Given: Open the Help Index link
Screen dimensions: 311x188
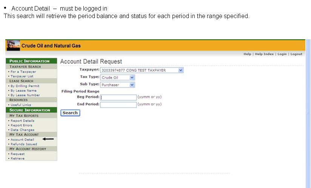Looking at the screenshot, I should 264,54.
